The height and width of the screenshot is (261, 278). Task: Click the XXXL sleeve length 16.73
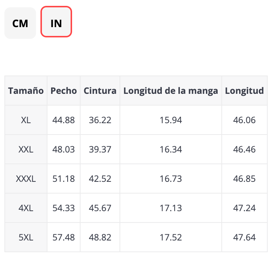click(171, 179)
